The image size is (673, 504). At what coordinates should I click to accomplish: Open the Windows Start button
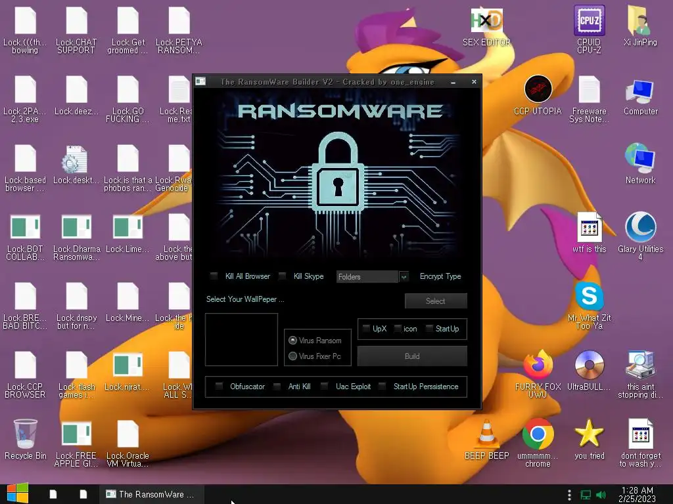point(18,493)
